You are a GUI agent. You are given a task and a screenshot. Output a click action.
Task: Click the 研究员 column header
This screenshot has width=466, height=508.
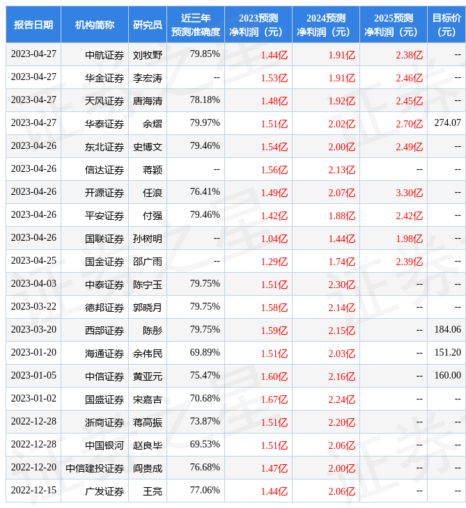pos(148,24)
